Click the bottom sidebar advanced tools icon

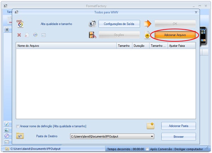point(7,142)
